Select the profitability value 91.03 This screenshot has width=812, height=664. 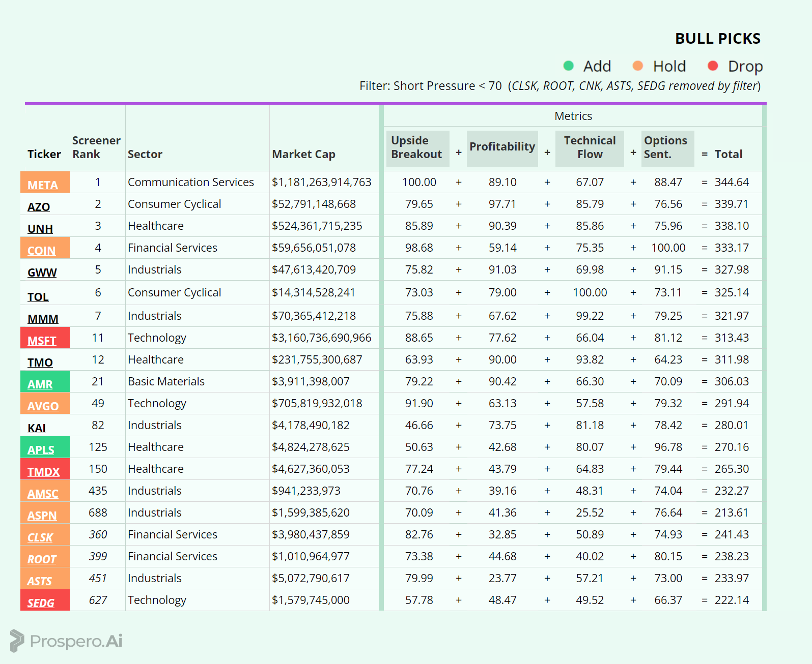point(502,269)
